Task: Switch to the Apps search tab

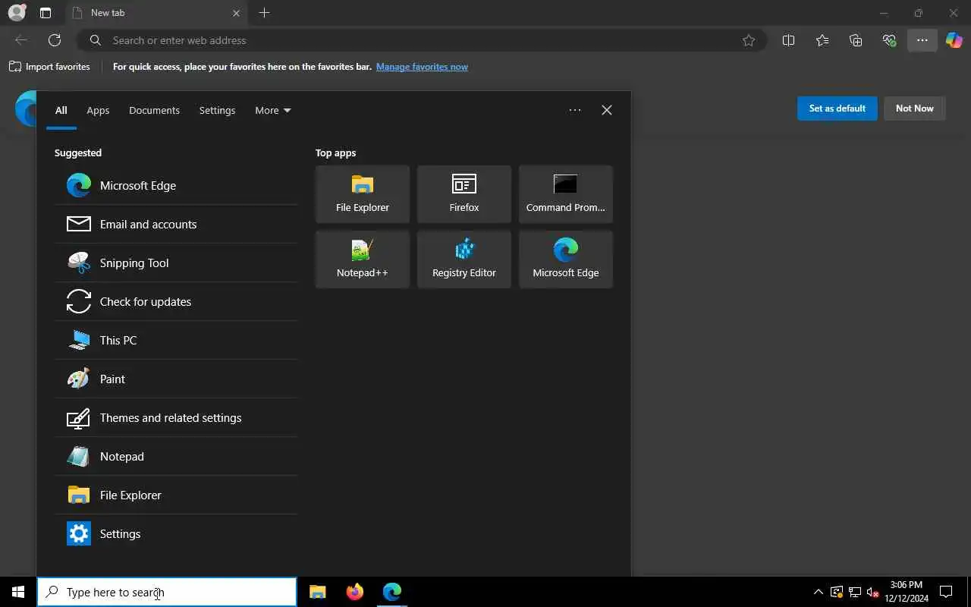Action: [x=98, y=110]
